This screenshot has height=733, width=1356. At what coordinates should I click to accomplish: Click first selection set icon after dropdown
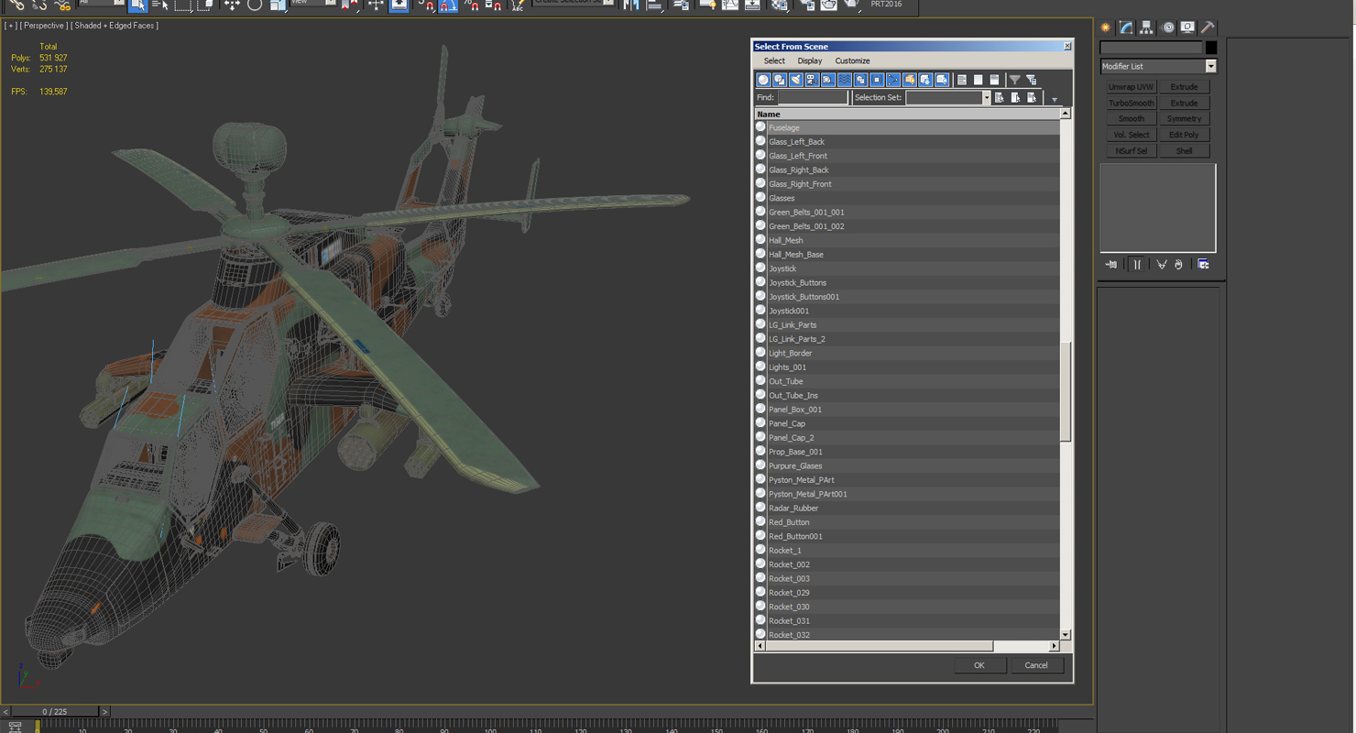[x=1000, y=97]
